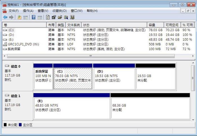Click the blue 主分区 legend swatch
Screen dimensions: 197x136
(x=20, y=125)
